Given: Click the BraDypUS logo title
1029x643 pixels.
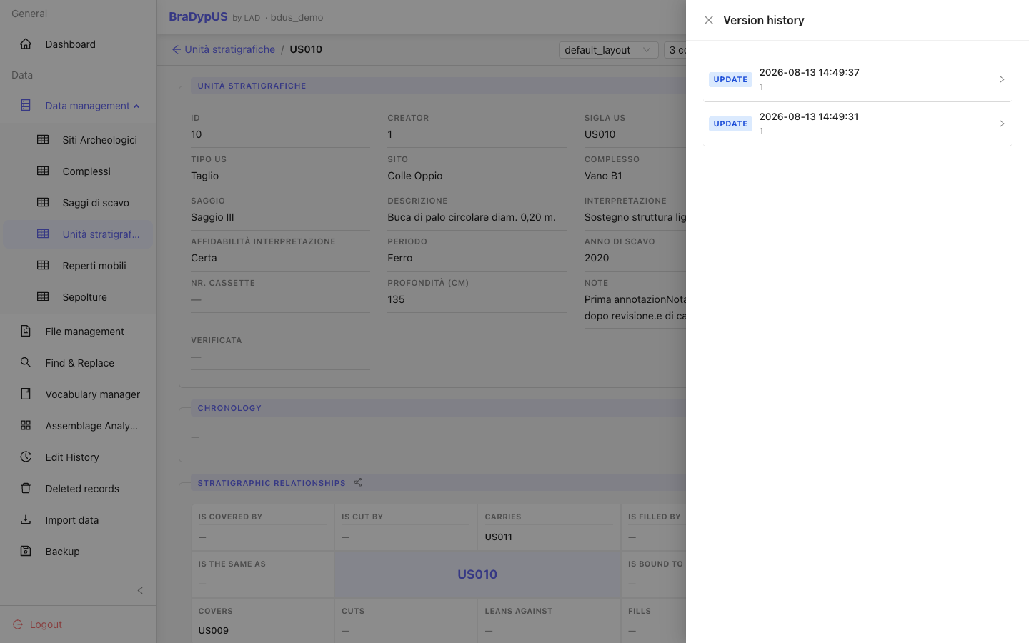Looking at the screenshot, I should (198, 17).
